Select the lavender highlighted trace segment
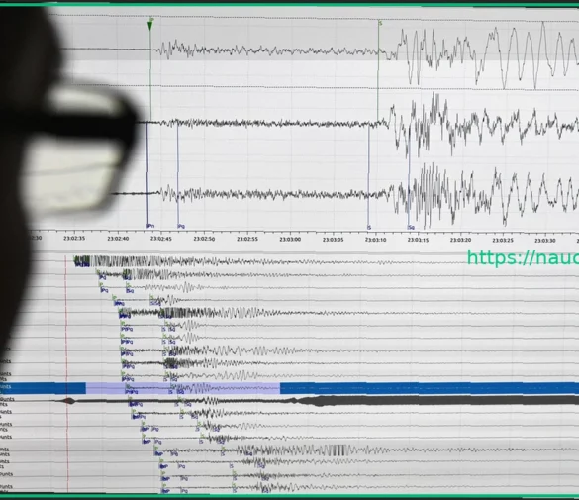Viewport: 579px width, 500px height. click(x=183, y=388)
